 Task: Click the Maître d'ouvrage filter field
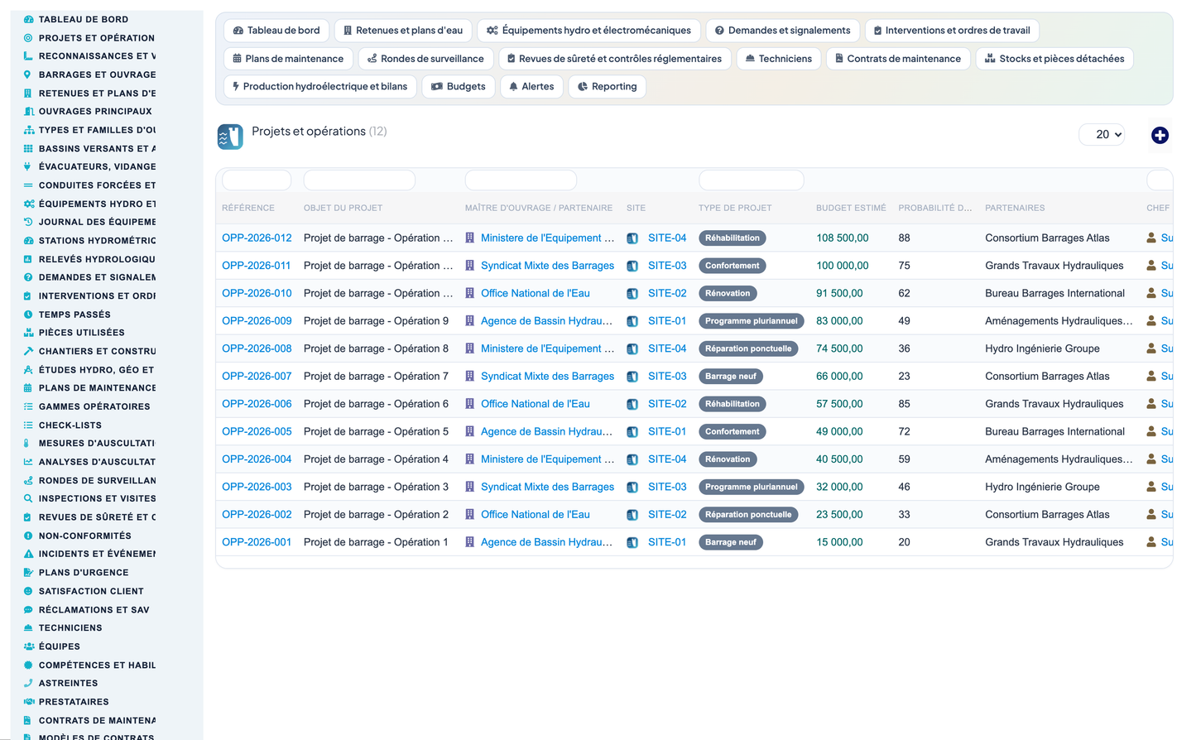521,180
